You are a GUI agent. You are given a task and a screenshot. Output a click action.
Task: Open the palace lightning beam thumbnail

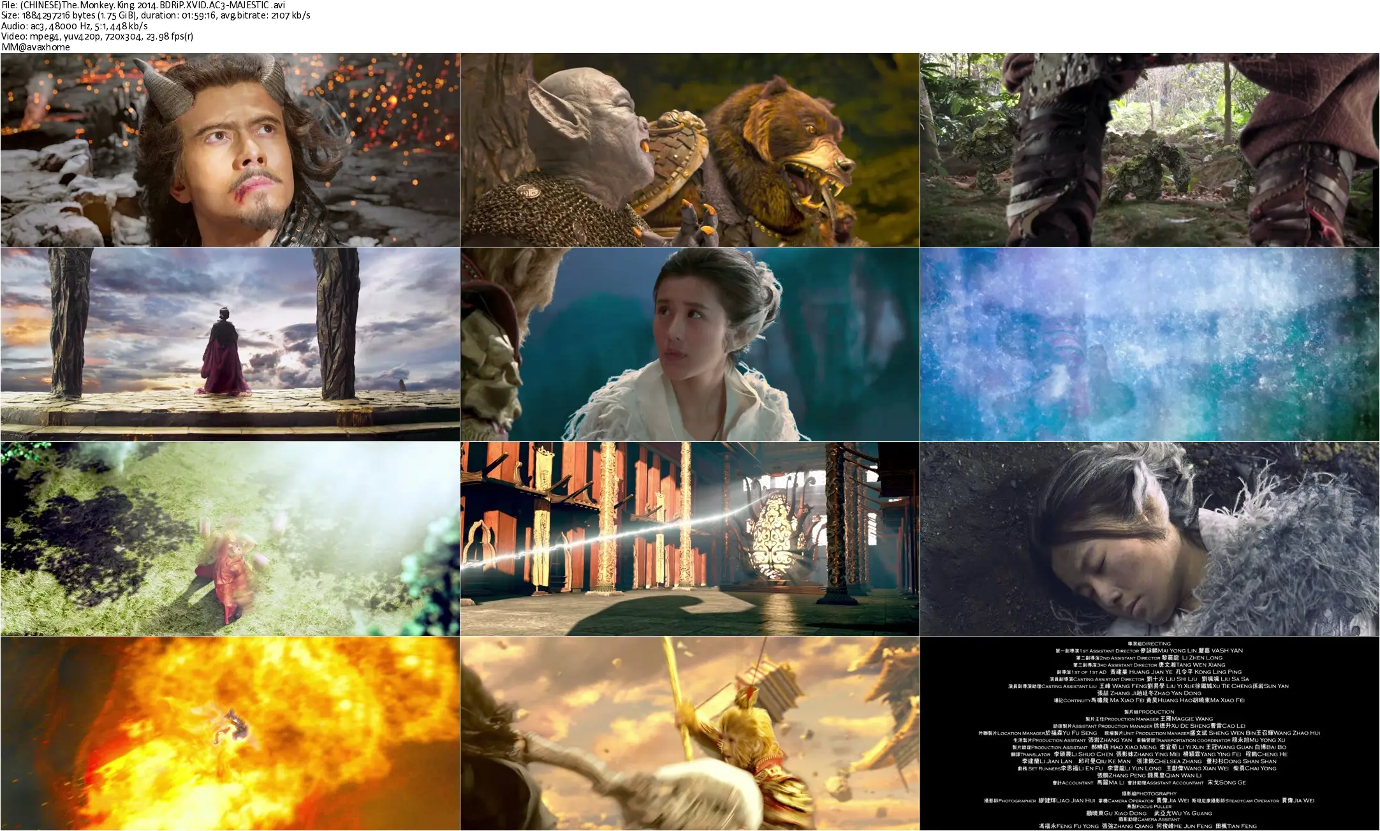(690, 539)
